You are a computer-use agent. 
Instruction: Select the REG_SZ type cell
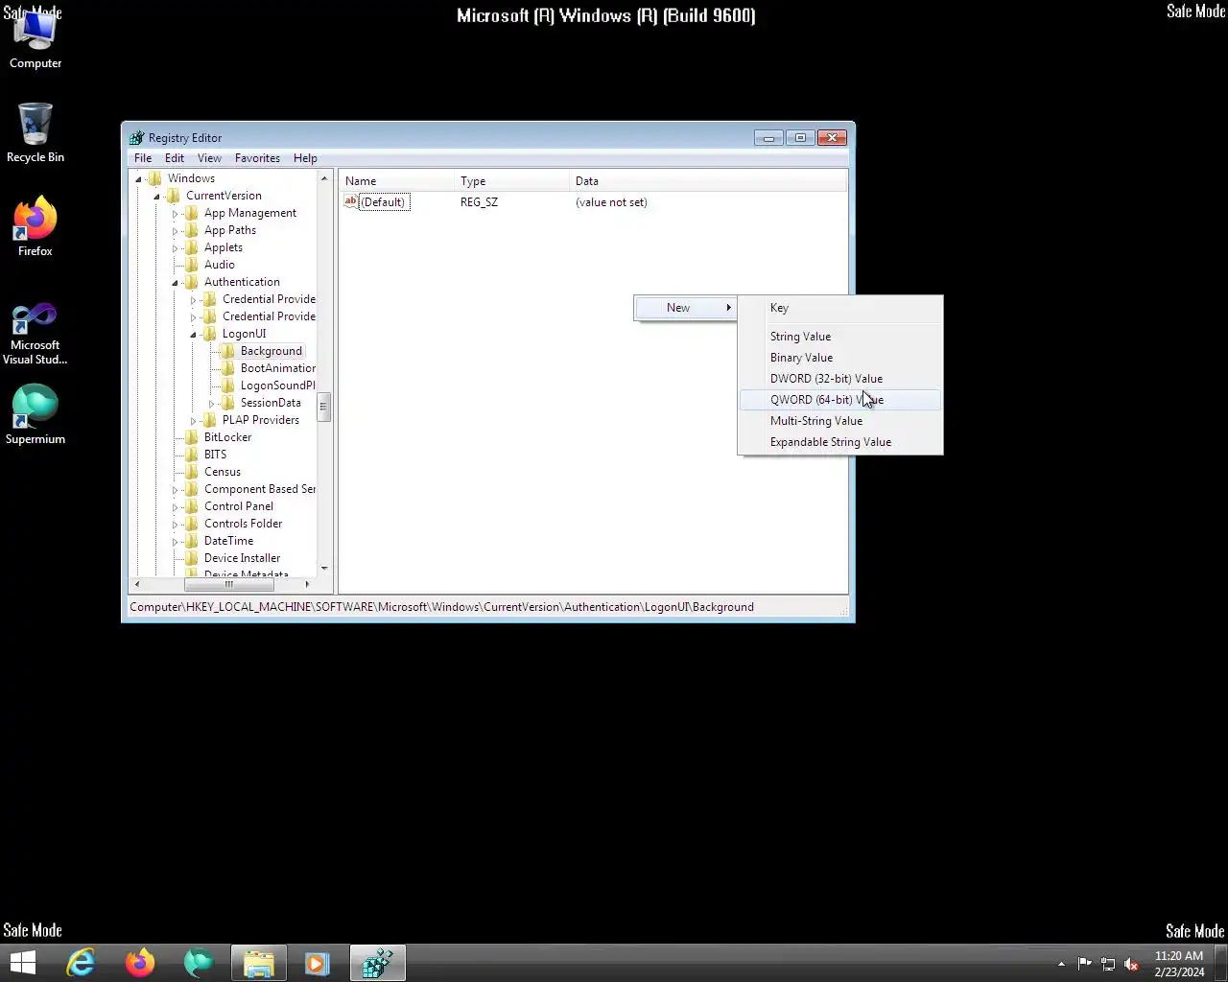click(x=479, y=202)
